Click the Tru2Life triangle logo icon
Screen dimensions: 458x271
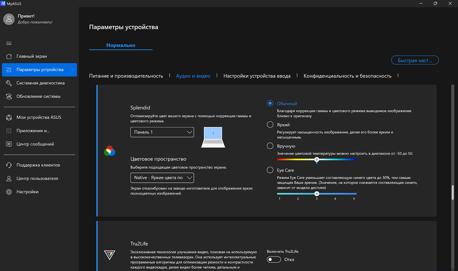coord(110,255)
